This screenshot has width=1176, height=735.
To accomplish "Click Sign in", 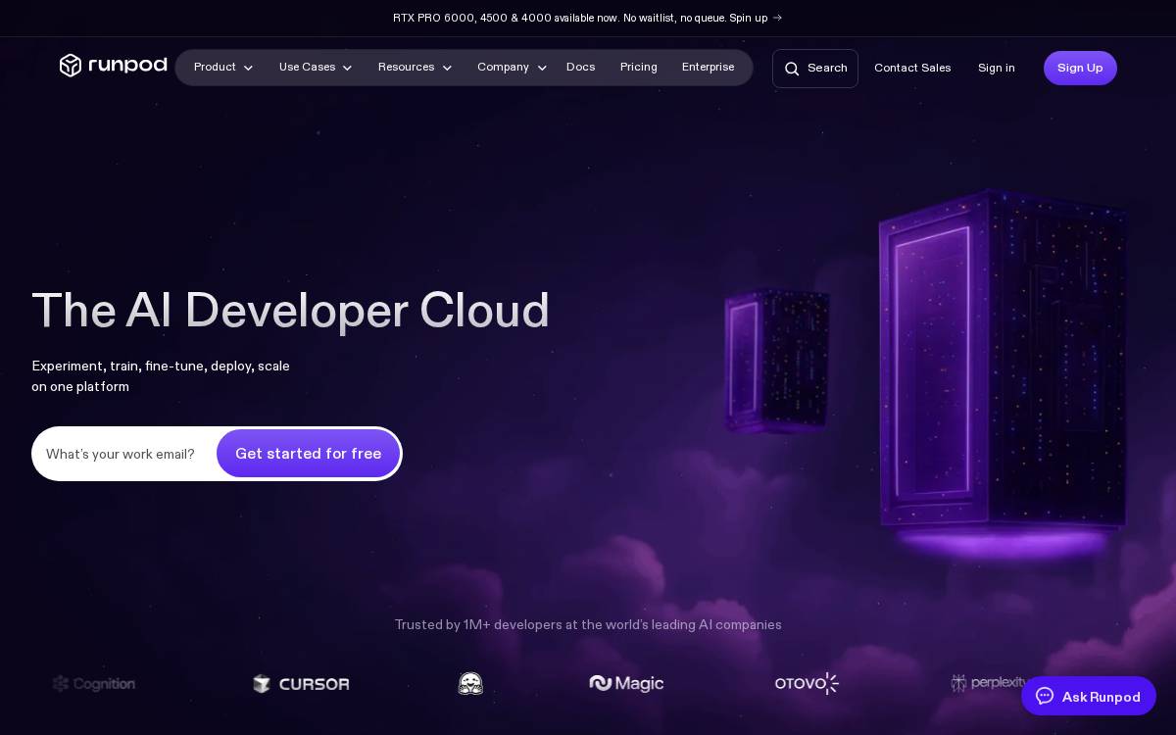I will click(996, 68).
